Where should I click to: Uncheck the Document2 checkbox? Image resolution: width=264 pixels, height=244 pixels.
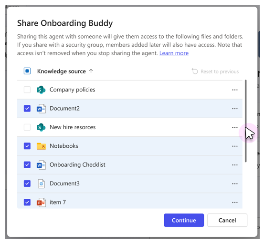27,108
